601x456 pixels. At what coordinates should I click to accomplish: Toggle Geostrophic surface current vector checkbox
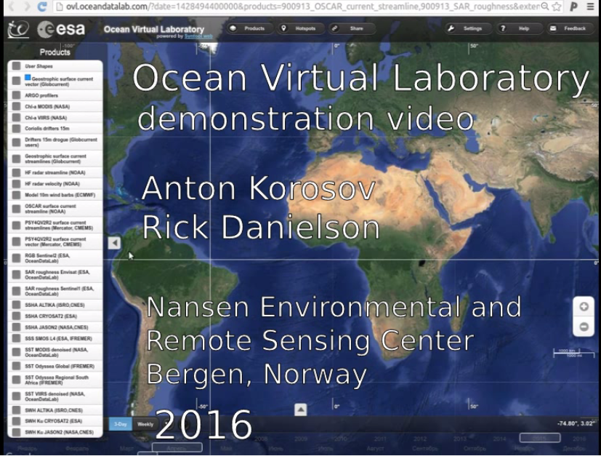[x=16, y=81]
